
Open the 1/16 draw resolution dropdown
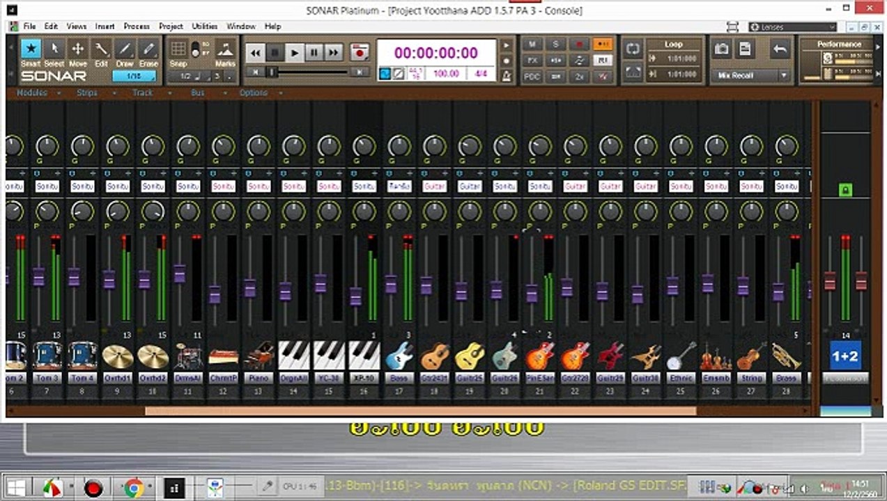(134, 76)
